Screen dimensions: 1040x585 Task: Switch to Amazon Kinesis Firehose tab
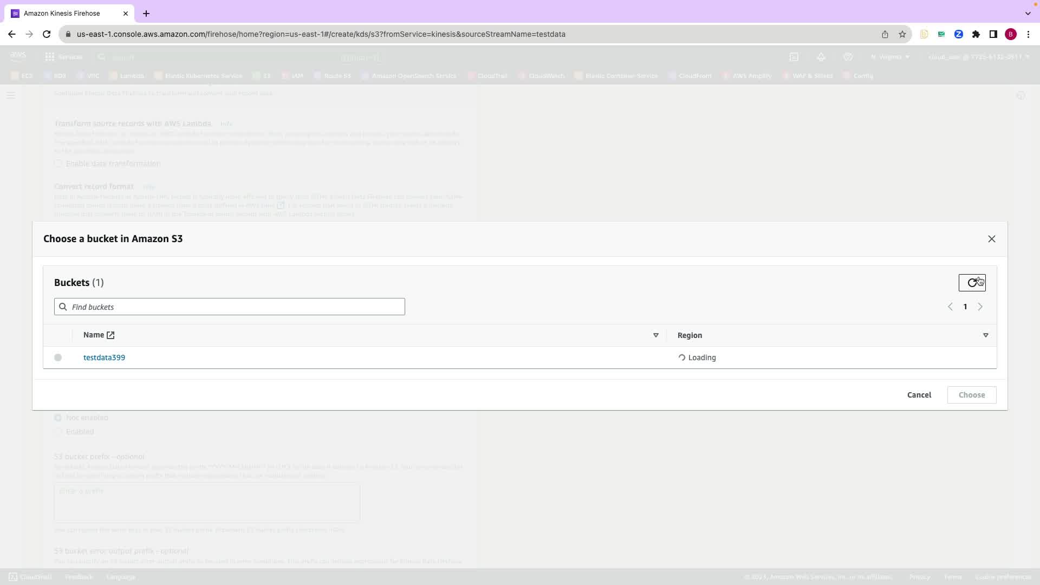[x=62, y=13]
